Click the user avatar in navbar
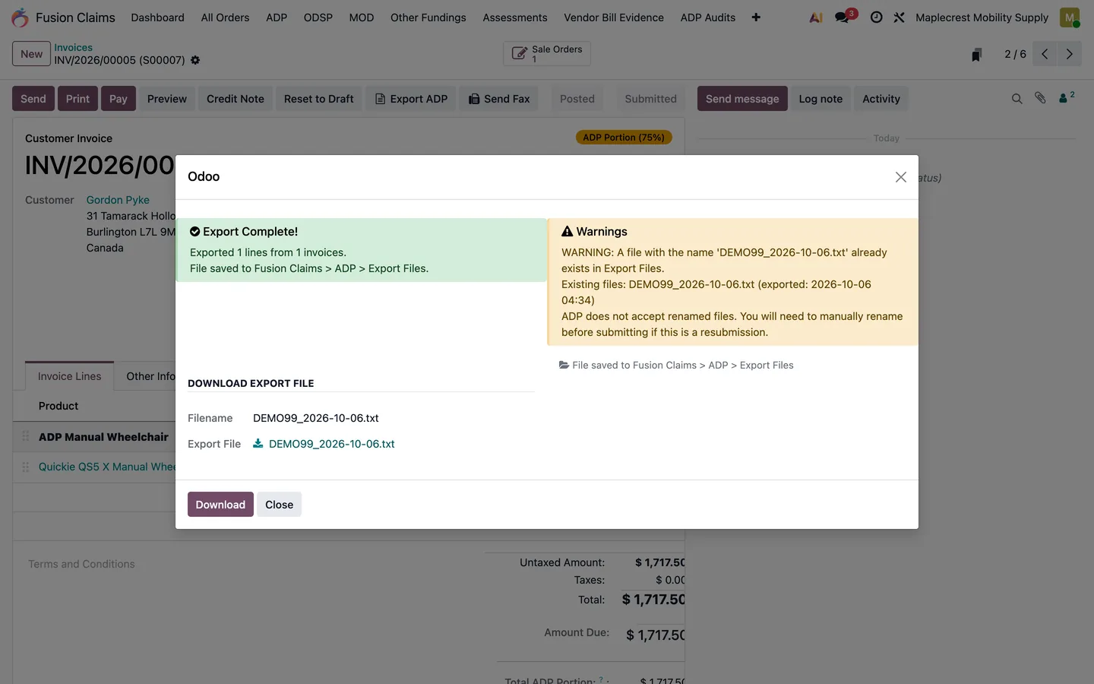 click(1070, 17)
